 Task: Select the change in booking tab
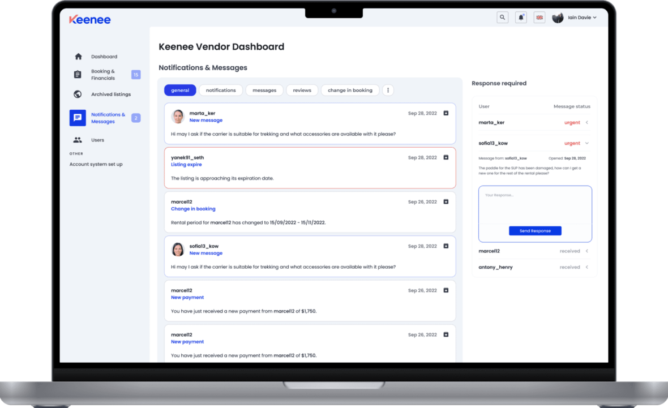[350, 91]
